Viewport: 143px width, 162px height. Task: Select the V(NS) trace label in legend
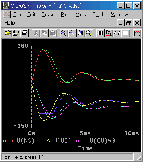26,140
